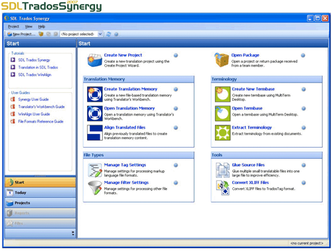Click the Convert XLIFF Files link

pos(250,183)
